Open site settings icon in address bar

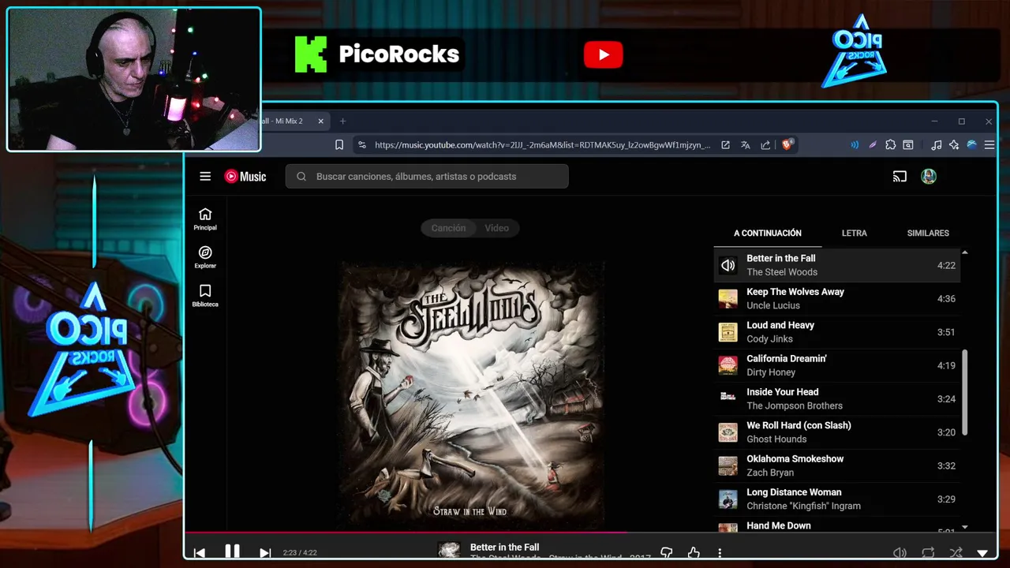pyautogui.click(x=361, y=145)
